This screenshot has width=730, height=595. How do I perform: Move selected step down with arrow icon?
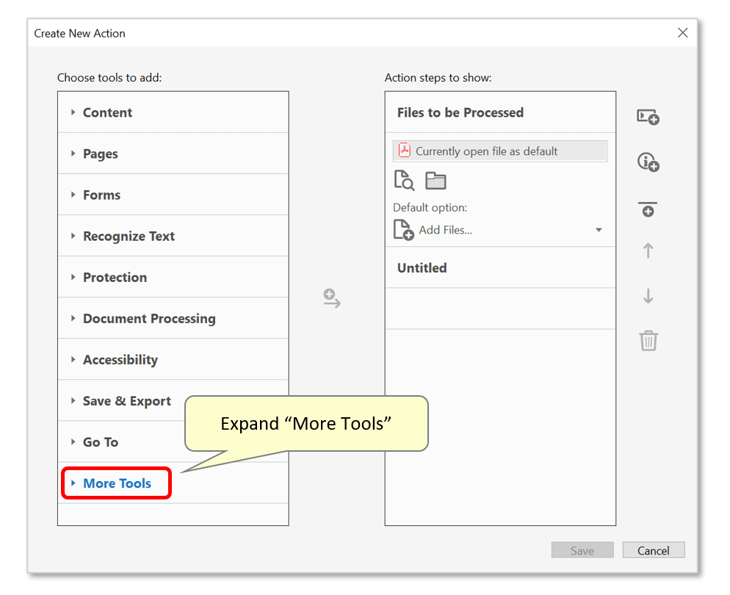pos(648,295)
